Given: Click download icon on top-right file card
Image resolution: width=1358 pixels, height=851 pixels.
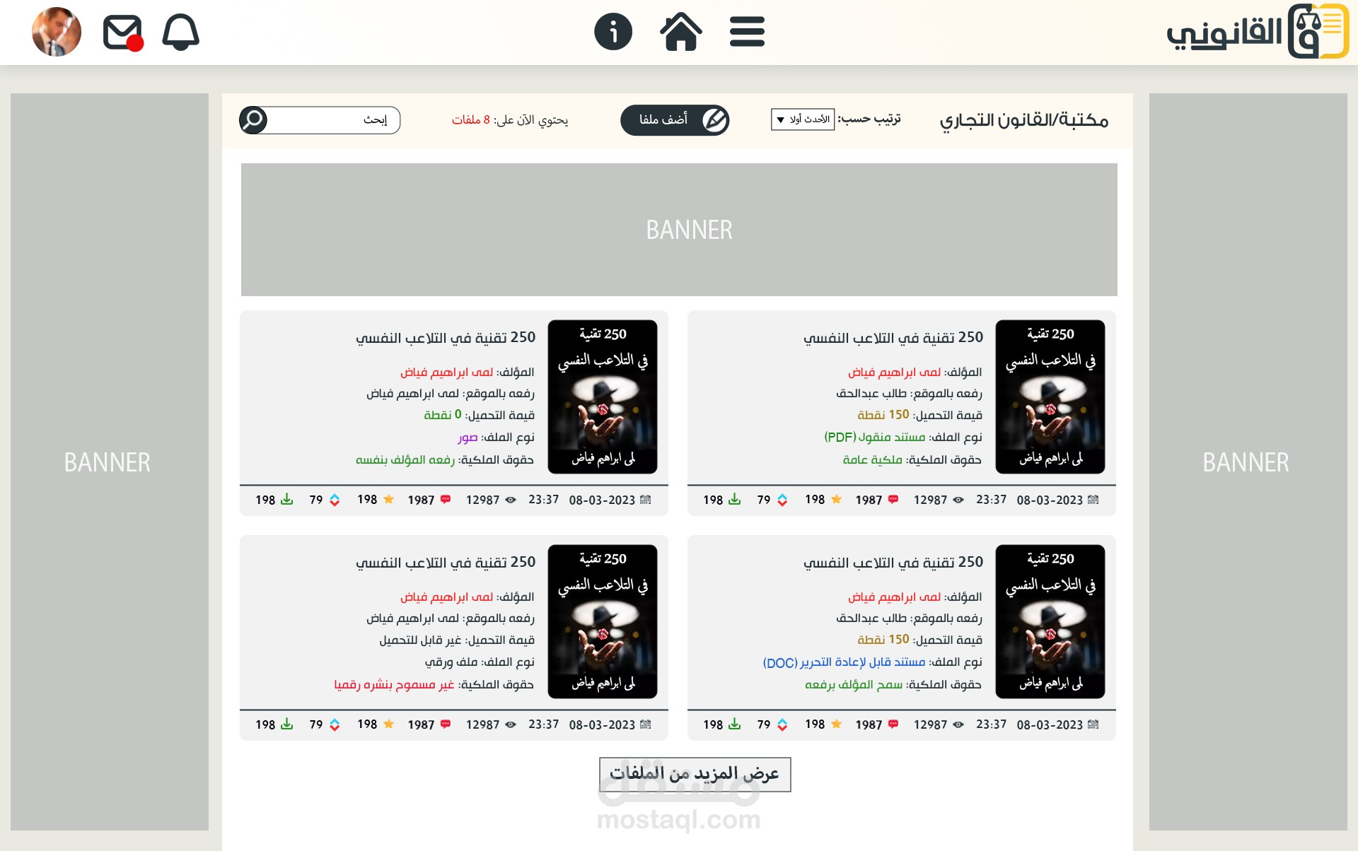Looking at the screenshot, I should pos(735,500).
